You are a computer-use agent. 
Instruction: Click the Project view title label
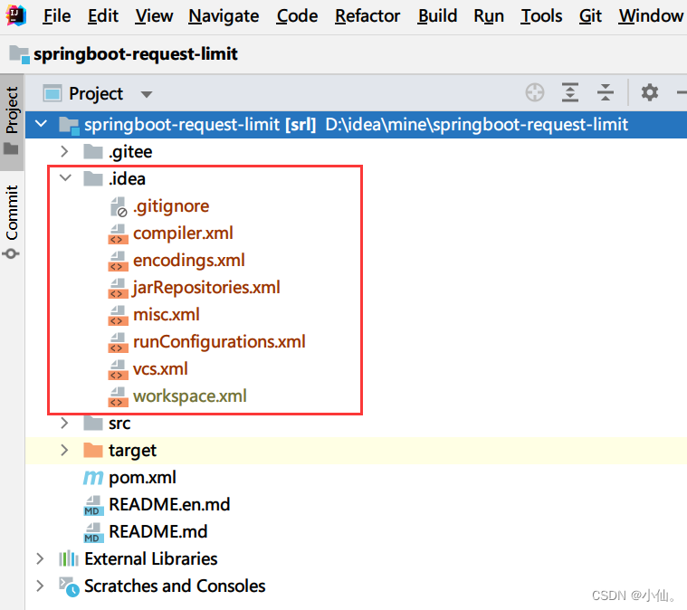(96, 94)
